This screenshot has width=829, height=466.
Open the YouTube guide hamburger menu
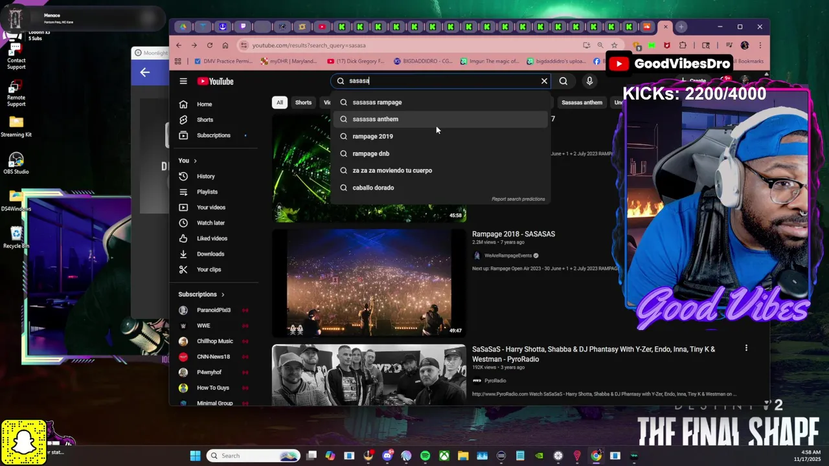[183, 81]
